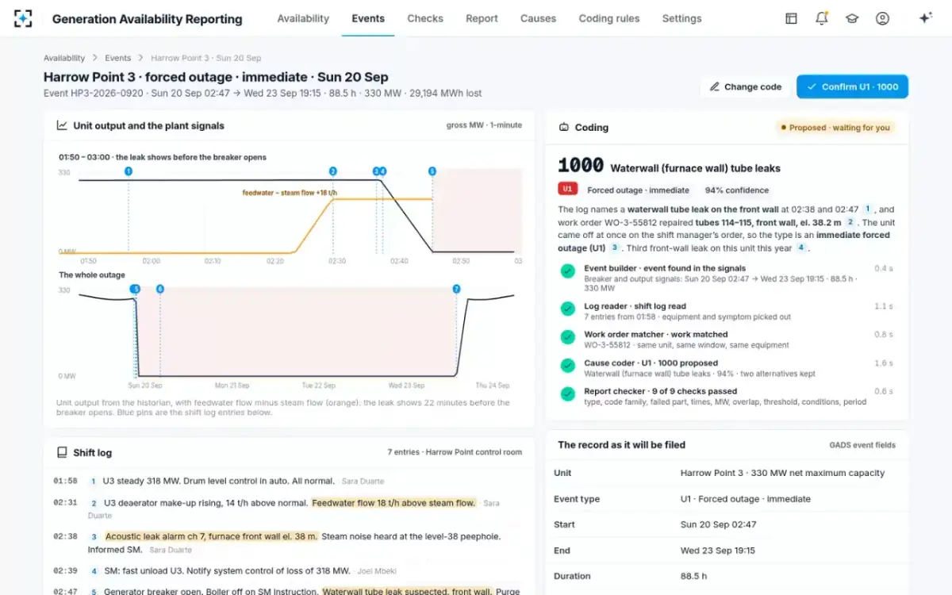This screenshot has width=952, height=595.
Task: Click Event type value 'U1 · Forced outage · immediate'
Action: [746, 499]
